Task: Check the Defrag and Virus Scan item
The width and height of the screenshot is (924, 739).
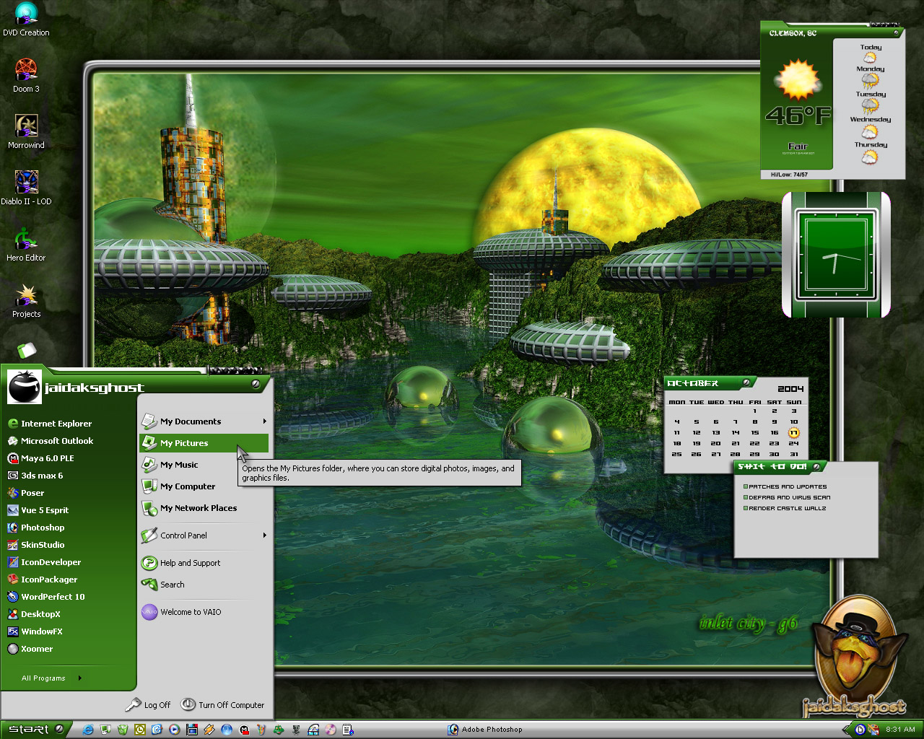Action: [x=746, y=497]
